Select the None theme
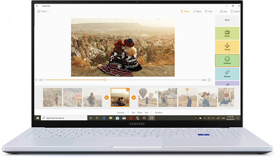 (x=227, y=21)
